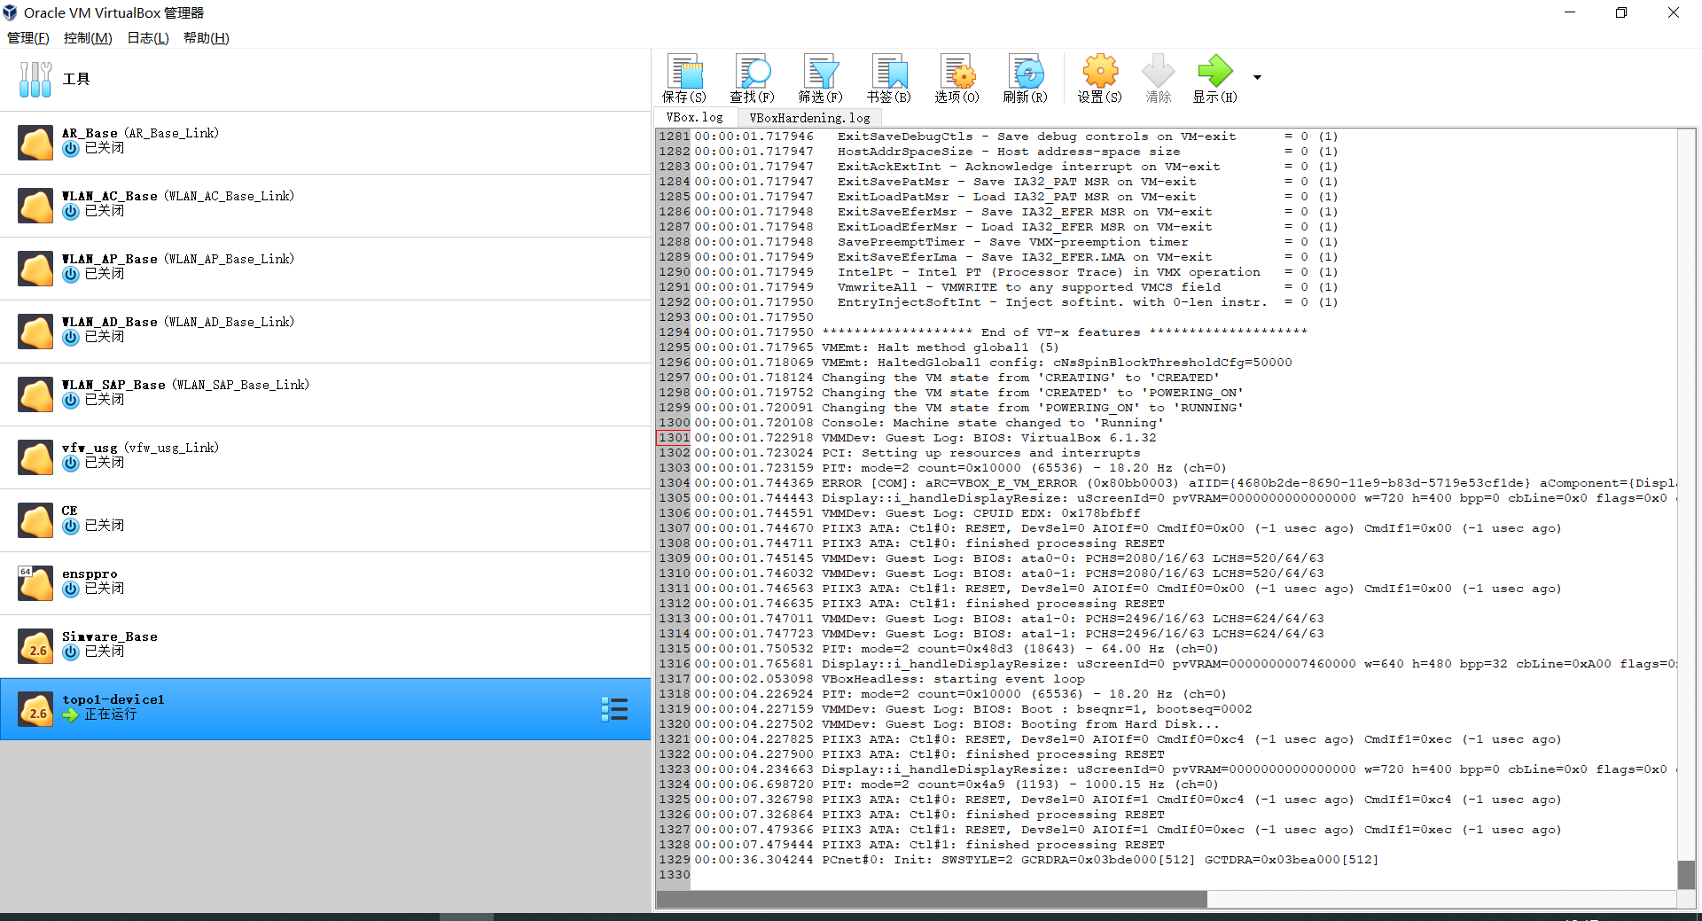Click the line 1304 VBOX_E_VM_ERROR log entry

click(1185, 483)
